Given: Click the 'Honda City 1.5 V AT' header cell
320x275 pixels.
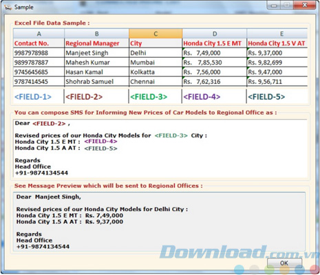Looking at the screenshot, I should click(x=277, y=43).
